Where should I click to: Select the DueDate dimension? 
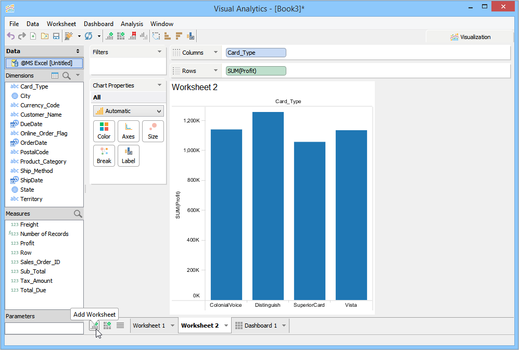[x=31, y=124]
